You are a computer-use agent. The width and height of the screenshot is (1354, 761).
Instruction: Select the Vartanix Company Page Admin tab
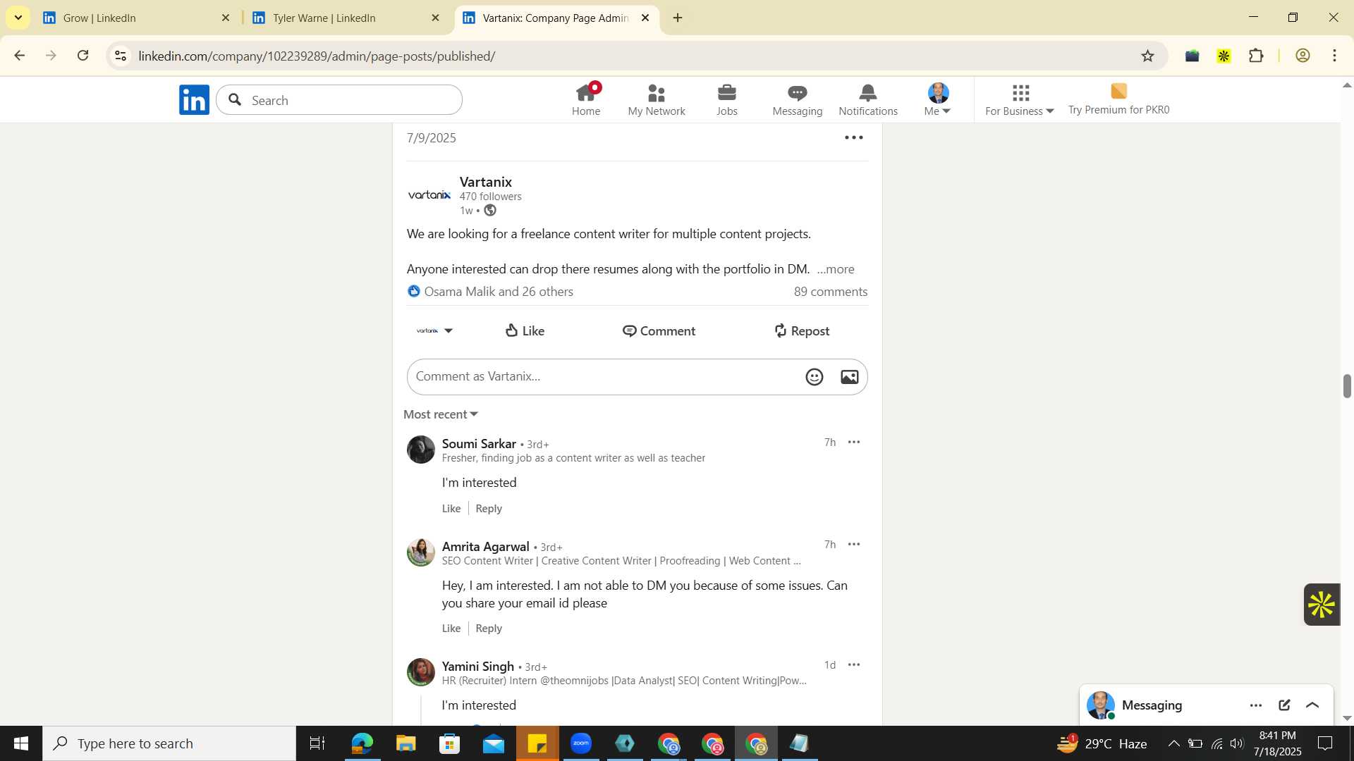pyautogui.click(x=556, y=18)
